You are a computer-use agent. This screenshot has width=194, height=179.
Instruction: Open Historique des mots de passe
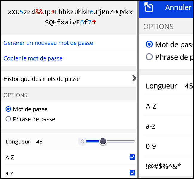tap(69, 79)
